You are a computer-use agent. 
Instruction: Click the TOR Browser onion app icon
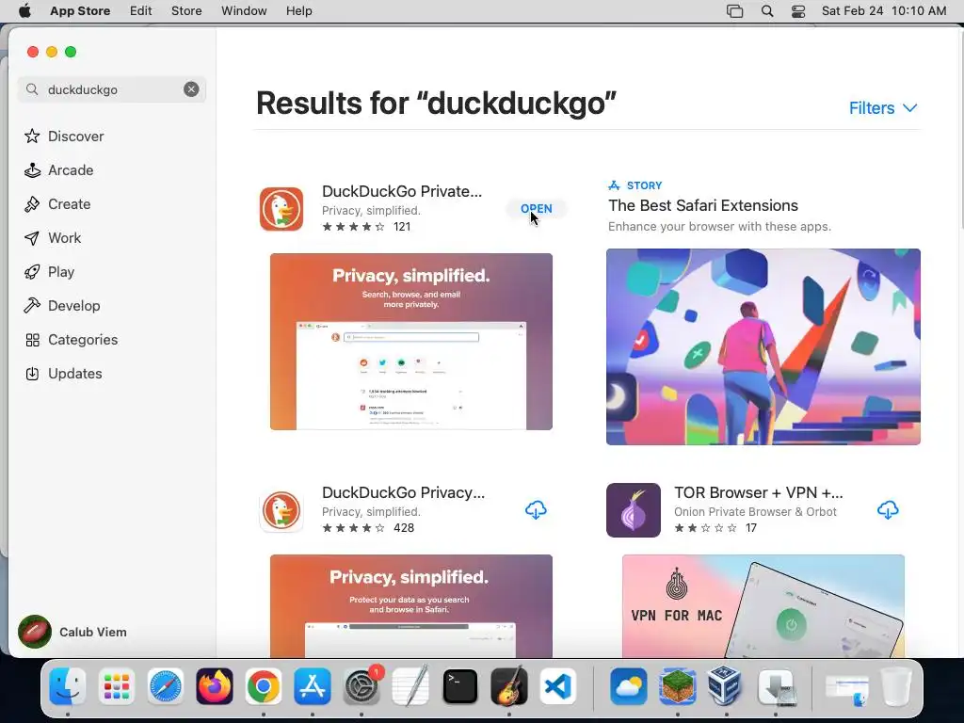click(634, 510)
